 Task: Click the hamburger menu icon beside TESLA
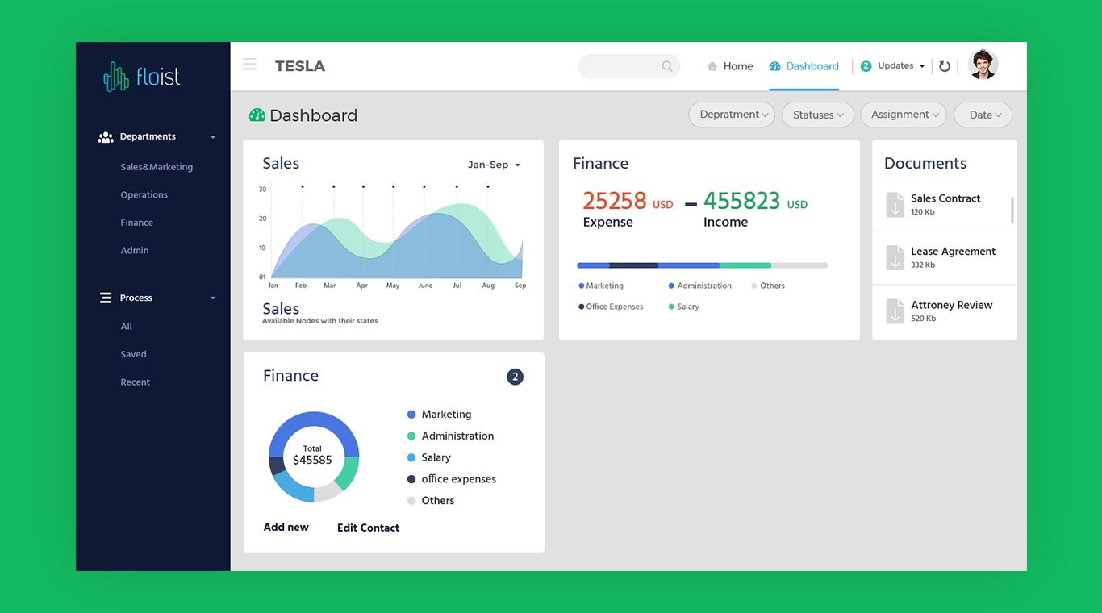click(249, 65)
